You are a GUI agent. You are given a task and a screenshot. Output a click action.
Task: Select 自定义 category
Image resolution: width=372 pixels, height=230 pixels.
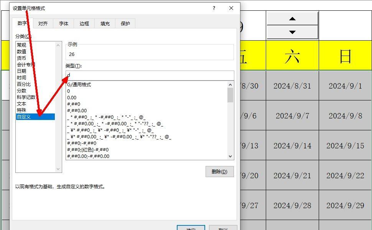point(35,117)
